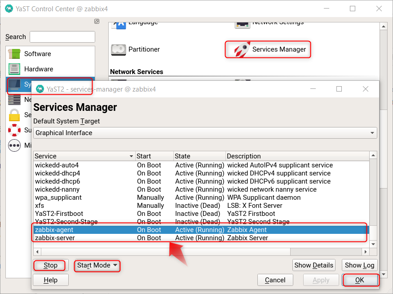
Task: Sort by the State column header
Action: pyautogui.click(x=199, y=156)
